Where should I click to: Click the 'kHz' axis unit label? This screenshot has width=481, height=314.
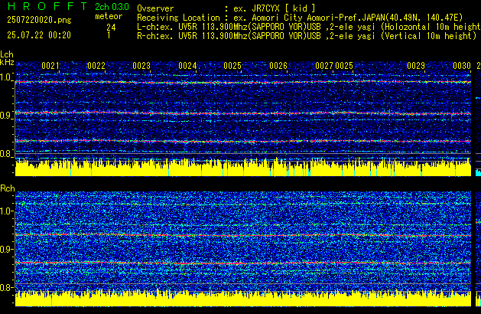7,62
